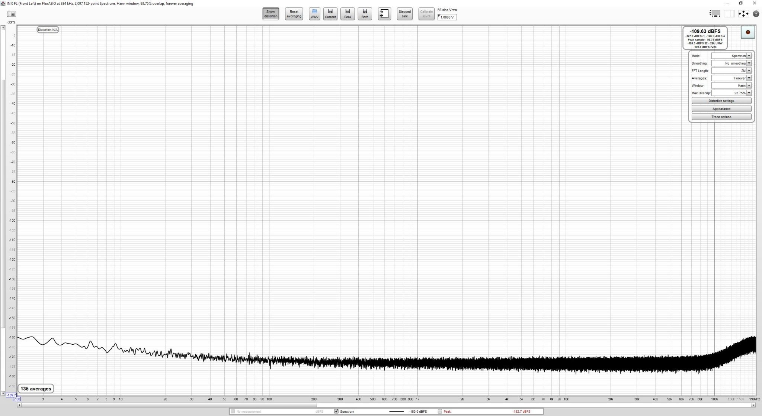This screenshot has height=416, width=762.
Task: Capture graph image with the camera icon
Action: click(x=12, y=14)
